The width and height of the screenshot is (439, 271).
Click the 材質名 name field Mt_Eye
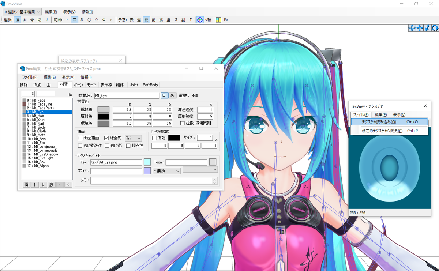click(x=127, y=95)
